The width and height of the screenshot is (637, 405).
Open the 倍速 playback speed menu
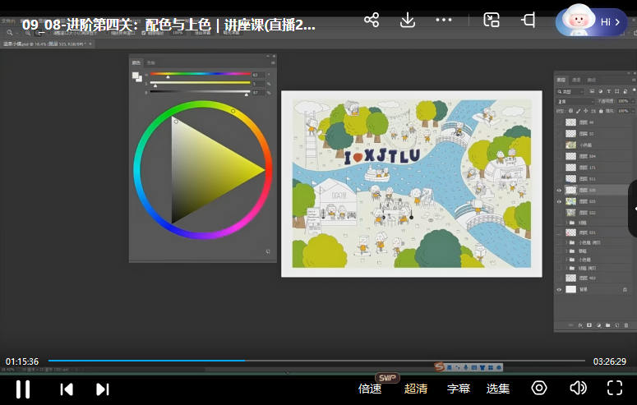(x=370, y=389)
